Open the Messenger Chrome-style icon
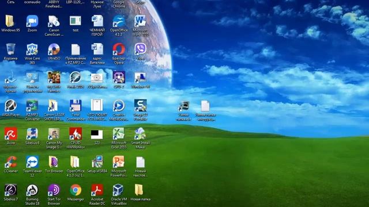This screenshot has height=207, width=369. 76,190
